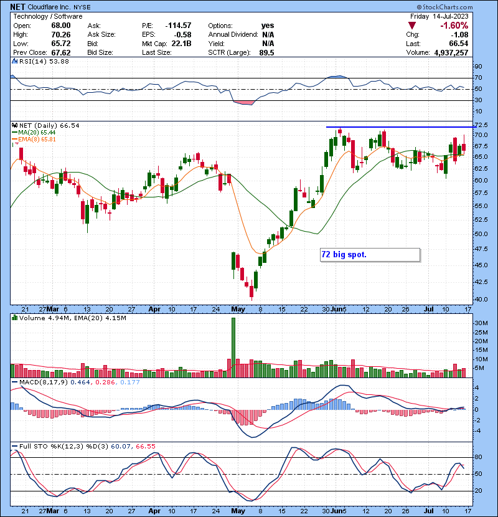This screenshot has width=498, height=517.
Task: Click the green line marker before MA(20)
Action: pyautogui.click(x=14, y=133)
